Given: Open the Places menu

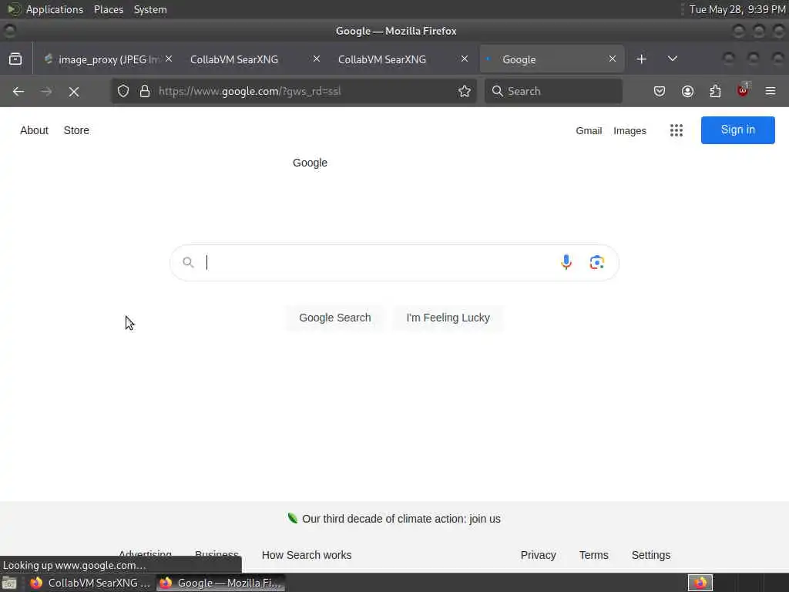Looking at the screenshot, I should click(109, 9).
